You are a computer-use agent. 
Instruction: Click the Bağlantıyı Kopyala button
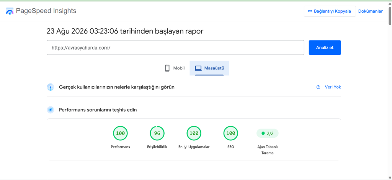point(330,11)
